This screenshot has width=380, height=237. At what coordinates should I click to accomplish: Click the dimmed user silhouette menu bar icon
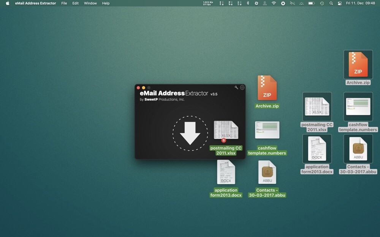click(x=265, y=3)
